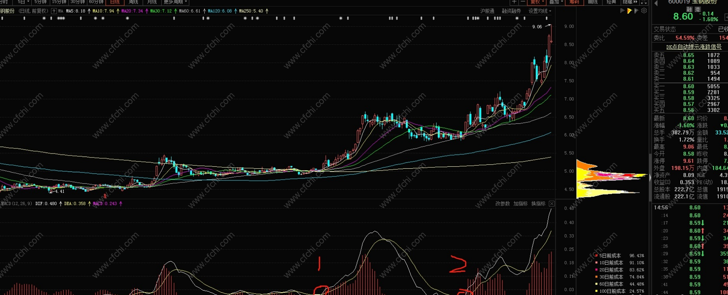Click the DIF:0.480 MACD value label
Image resolution: width=728 pixels, height=295 pixels.
(x=46, y=203)
